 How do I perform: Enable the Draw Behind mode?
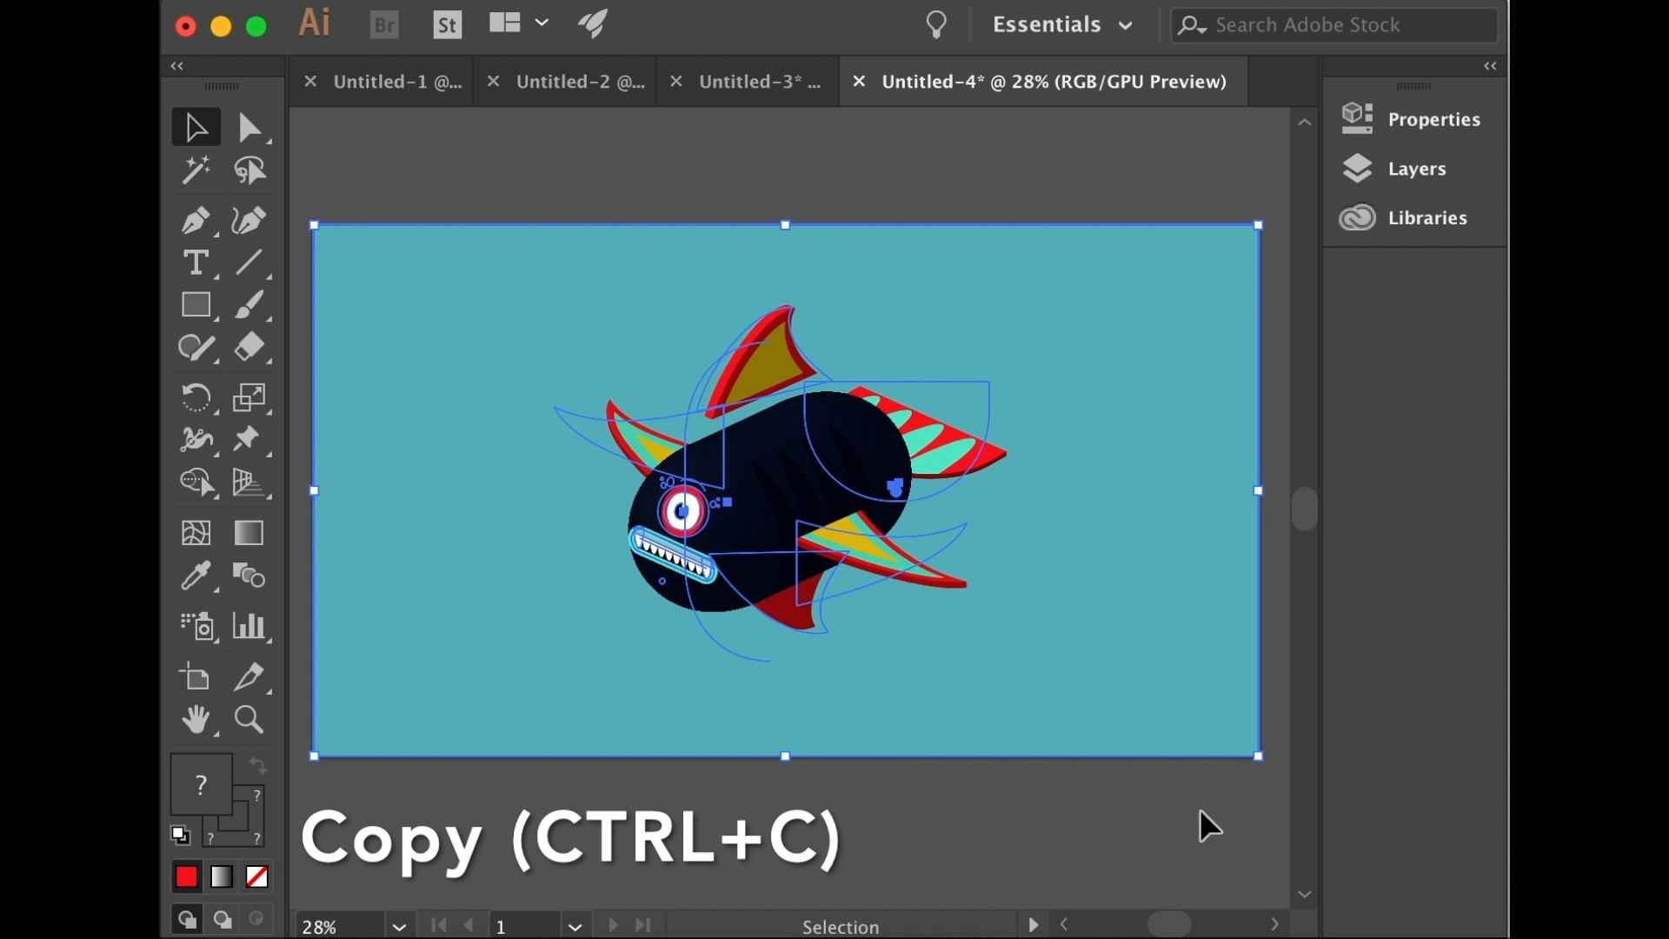click(223, 920)
